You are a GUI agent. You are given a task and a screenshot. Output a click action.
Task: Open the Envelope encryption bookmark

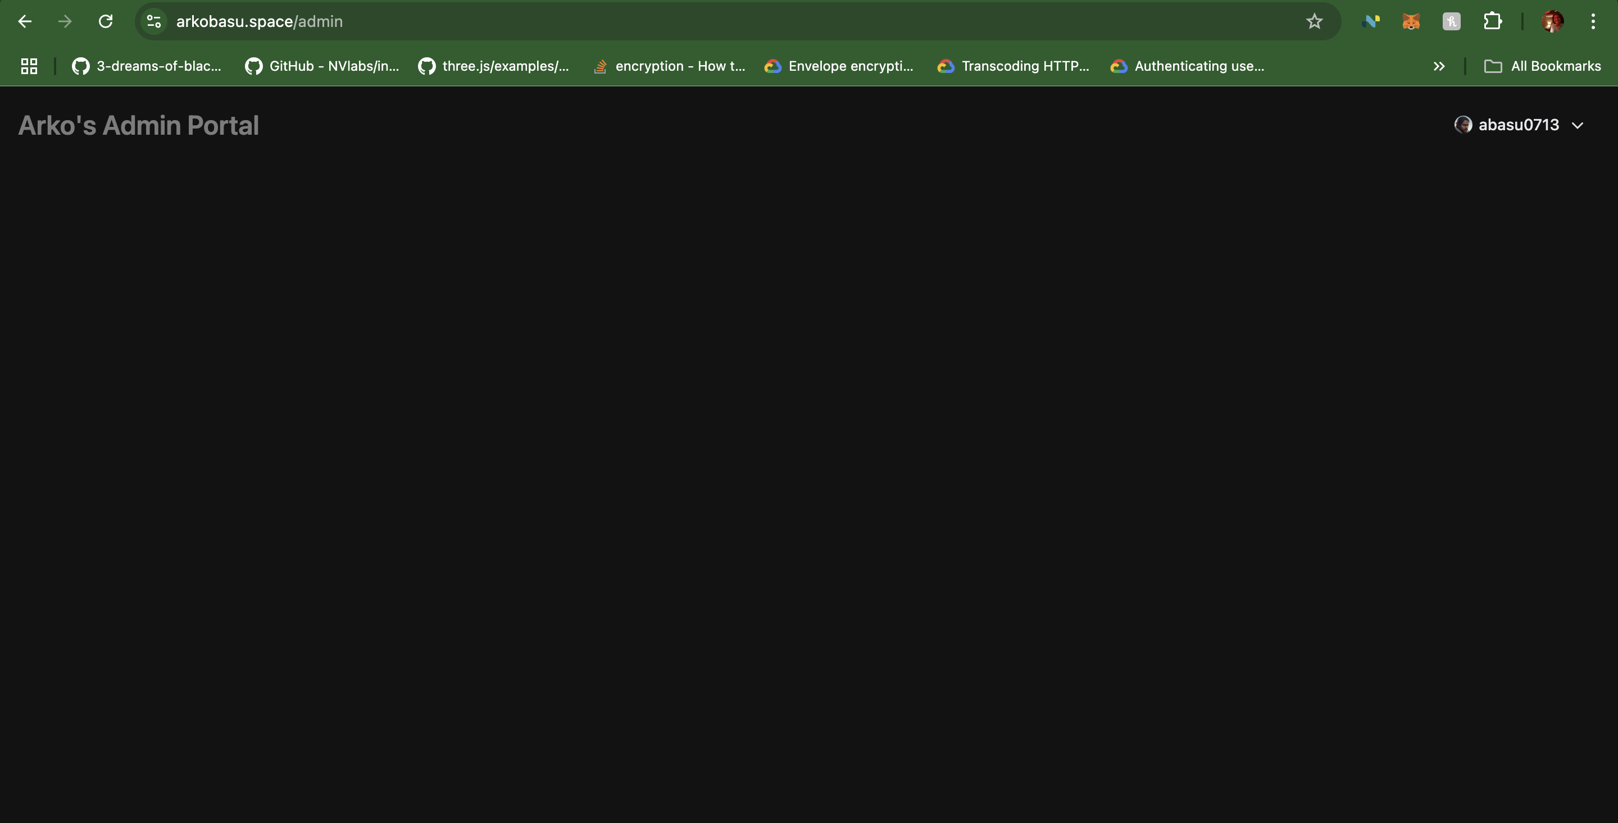point(839,66)
